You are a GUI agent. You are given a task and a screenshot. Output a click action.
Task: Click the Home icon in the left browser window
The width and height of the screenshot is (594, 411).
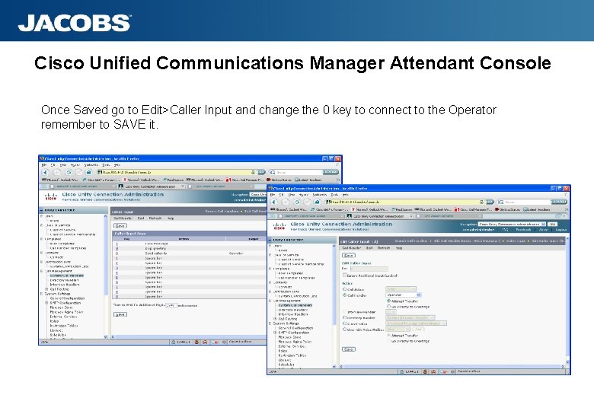pyautogui.click(x=89, y=172)
